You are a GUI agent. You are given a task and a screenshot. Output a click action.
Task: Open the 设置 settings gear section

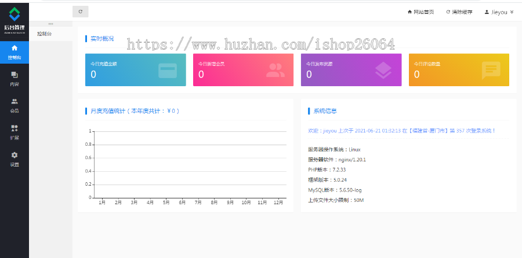(14, 160)
